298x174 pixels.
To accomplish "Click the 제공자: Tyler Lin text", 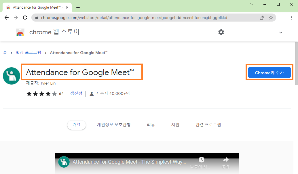I will [x=41, y=83].
